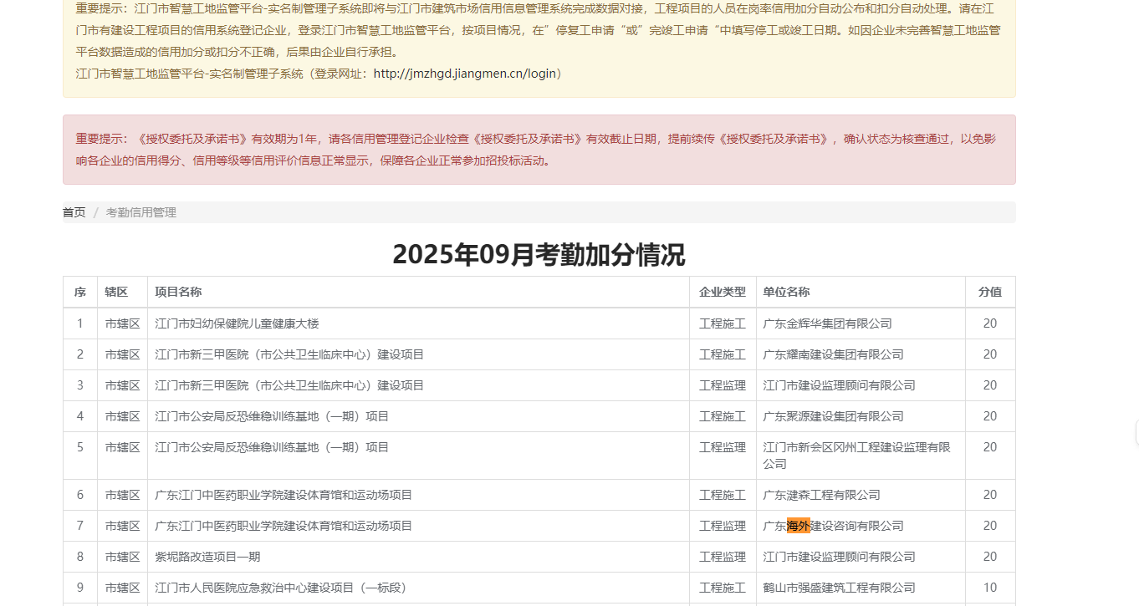This screenshot has width=1139, height=606.
Task: Click the 分值 column header
Action: pos(989,292)
